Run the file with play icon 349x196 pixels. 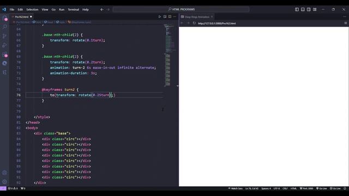coord(160,17)
